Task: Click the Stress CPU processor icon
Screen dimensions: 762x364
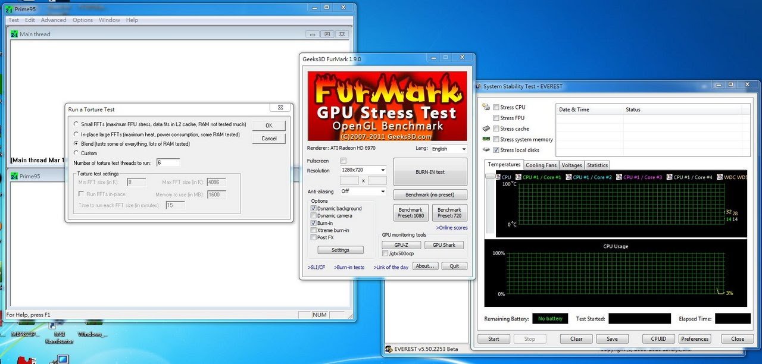Action: [486, 108]
